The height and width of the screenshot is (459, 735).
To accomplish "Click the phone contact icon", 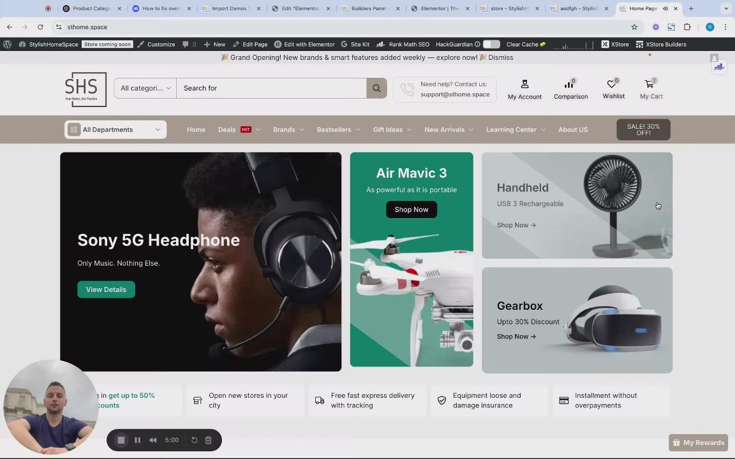I will (x=407, y=89).
